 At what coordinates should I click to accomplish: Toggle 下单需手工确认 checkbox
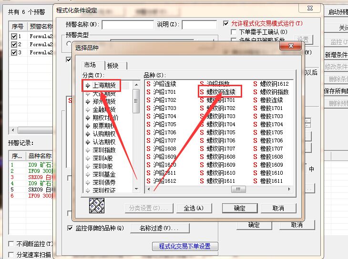pyautogui.click(x=234, y=32)
